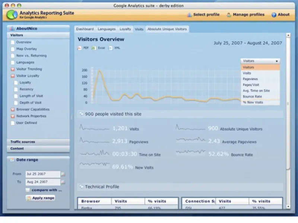Collapse the Visitor Loyalty folder
The width and height of the screenshot is (298, 223).
pos(13,76)
